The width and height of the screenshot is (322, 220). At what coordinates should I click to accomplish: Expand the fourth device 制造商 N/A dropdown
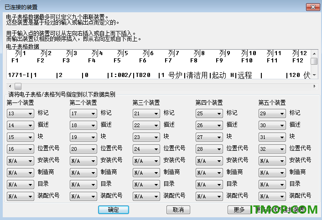pyautogui.click(x=209, y=173)
